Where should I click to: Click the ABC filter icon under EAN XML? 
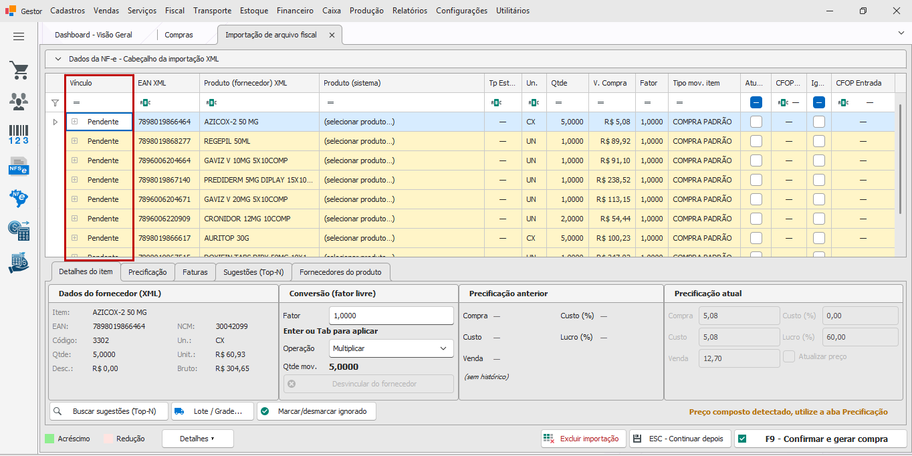point(144,103)
